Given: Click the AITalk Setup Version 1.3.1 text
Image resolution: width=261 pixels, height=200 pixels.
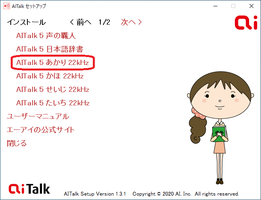Looking at the screenshot, I should (x=95, y=194).
